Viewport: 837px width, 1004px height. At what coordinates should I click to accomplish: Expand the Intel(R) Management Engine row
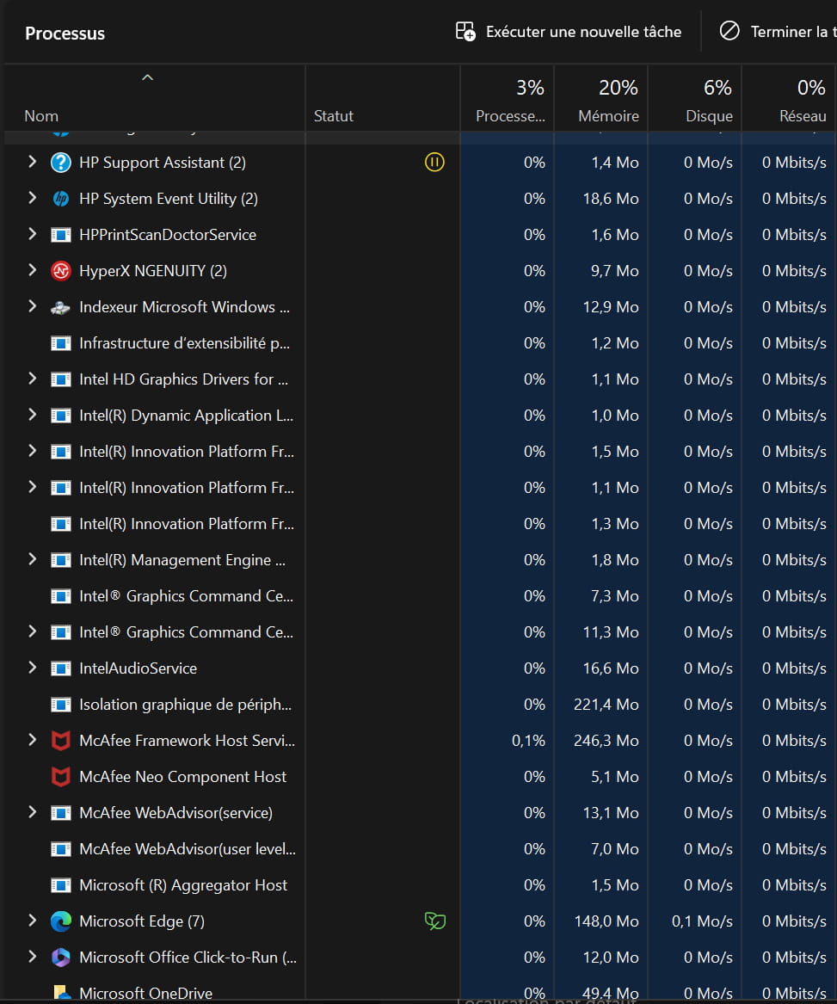coord(32,559)
